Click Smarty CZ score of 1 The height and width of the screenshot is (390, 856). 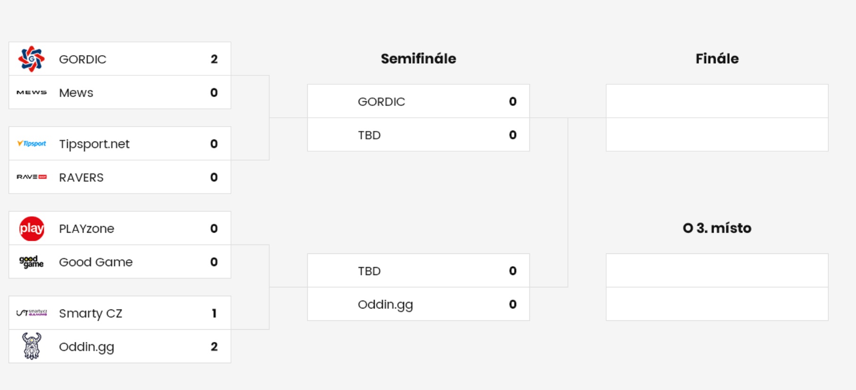214,313
